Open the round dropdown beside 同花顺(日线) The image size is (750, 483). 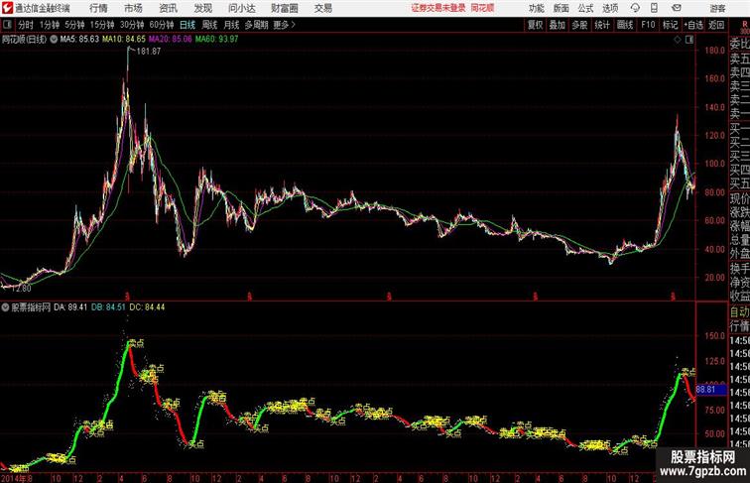(x=54, y=40)
